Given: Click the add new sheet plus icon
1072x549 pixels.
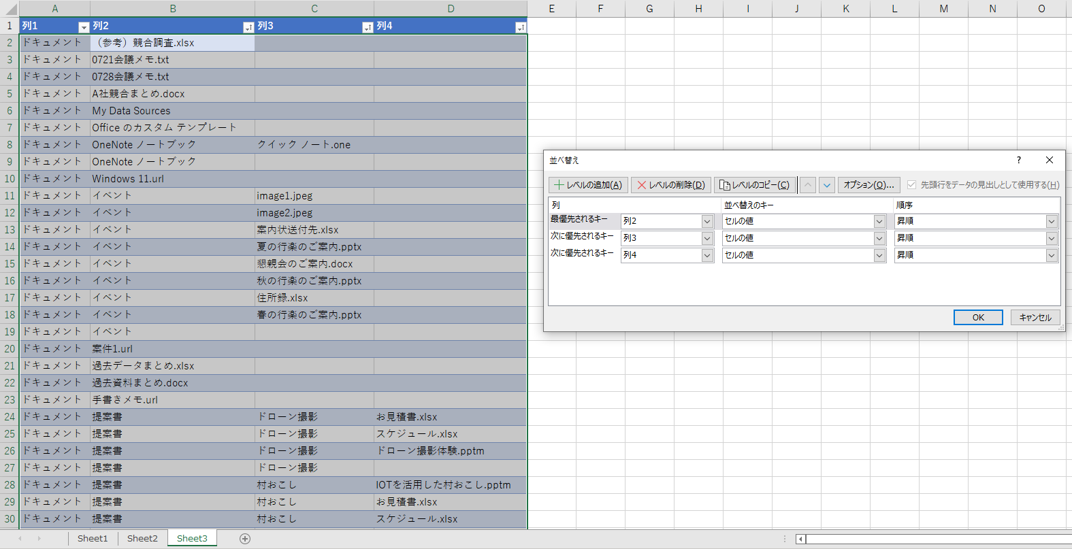Looking at the screenshot, I should pos(245,539).
